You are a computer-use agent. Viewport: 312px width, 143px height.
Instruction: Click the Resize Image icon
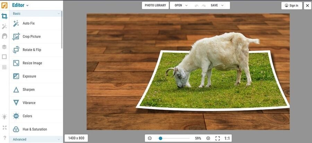pos(16,63)
